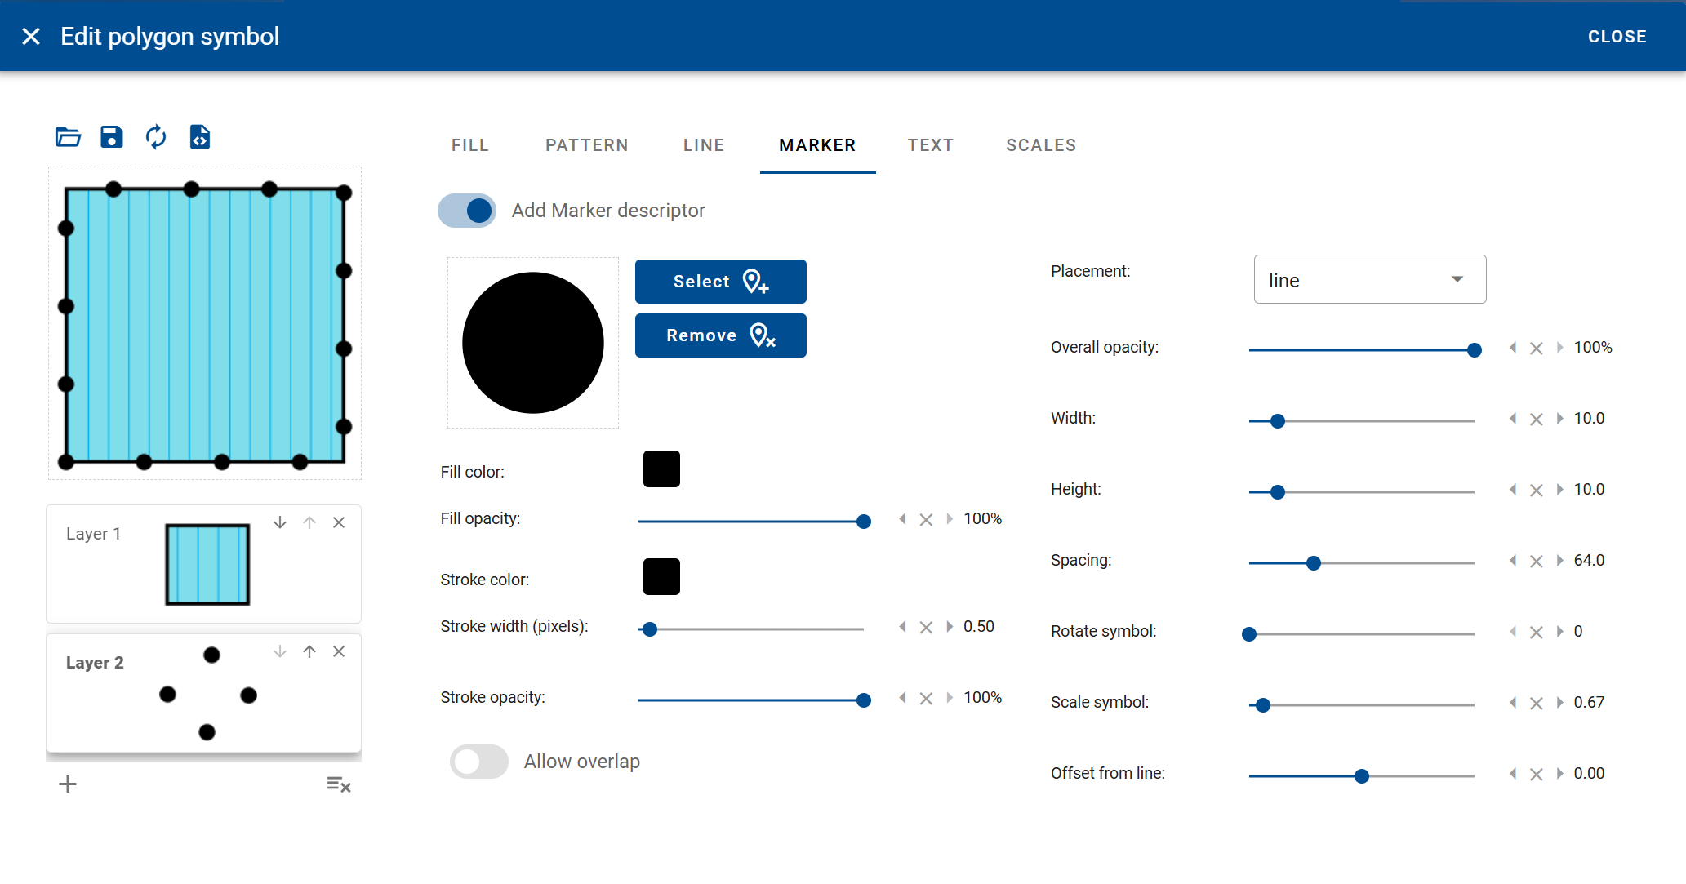The height and width of the screenshot is (884, 1686).
Task: Increase Spacing with right arrow
Action: pos(1560,561)
